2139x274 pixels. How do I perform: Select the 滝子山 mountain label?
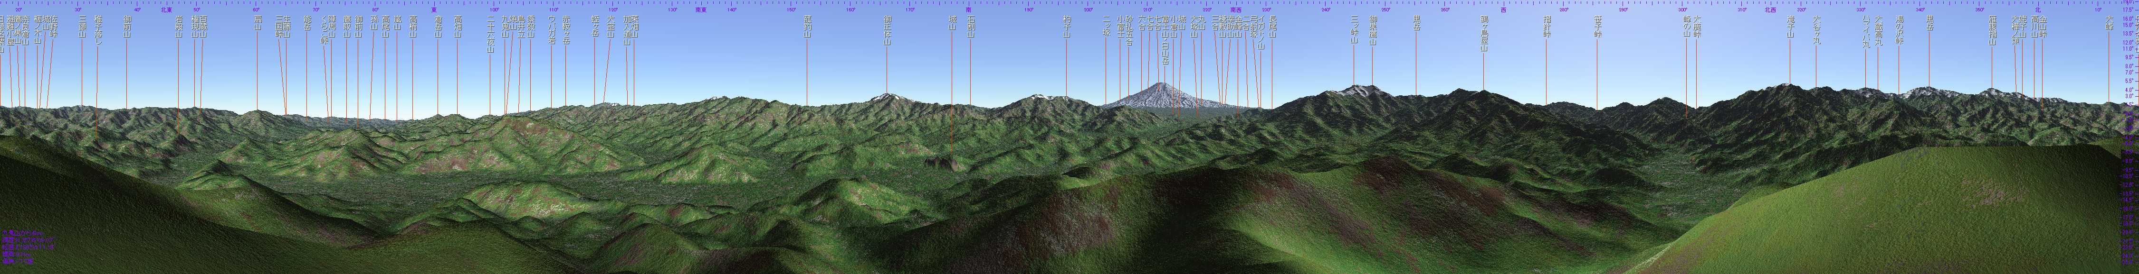point(1790,27)
